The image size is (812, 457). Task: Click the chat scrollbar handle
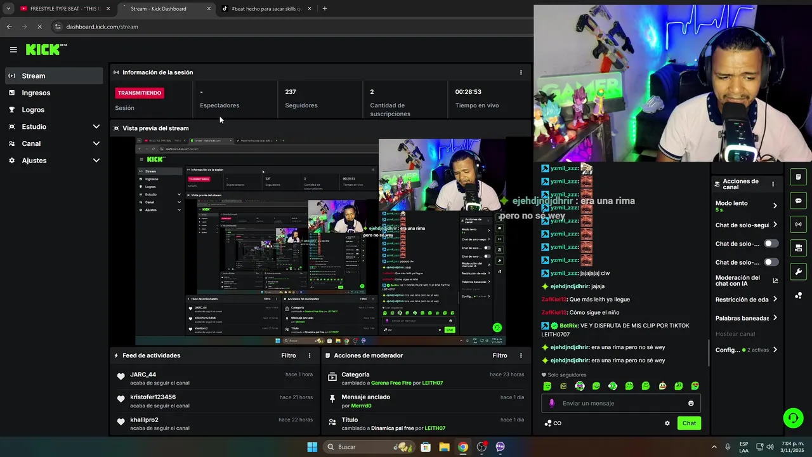(x=709, y=353)
